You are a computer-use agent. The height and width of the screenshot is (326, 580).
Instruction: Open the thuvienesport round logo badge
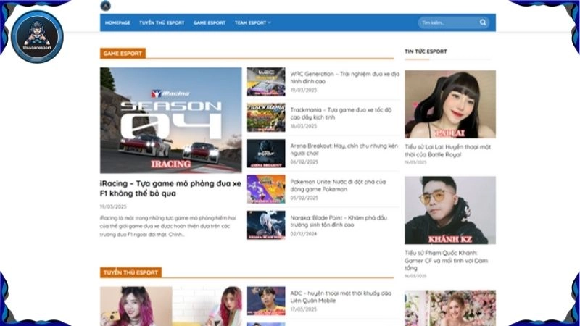[x=37, y=37]
